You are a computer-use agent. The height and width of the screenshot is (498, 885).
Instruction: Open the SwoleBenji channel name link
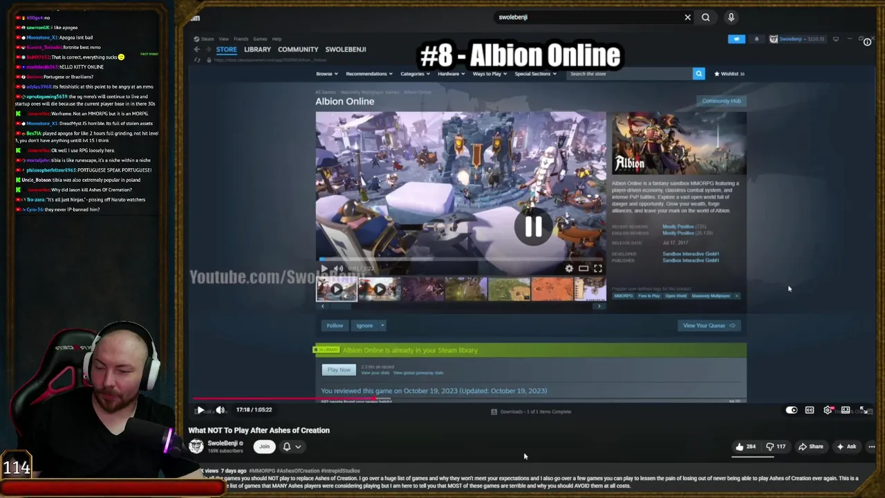pyautogui.click(x=223, y=443)
